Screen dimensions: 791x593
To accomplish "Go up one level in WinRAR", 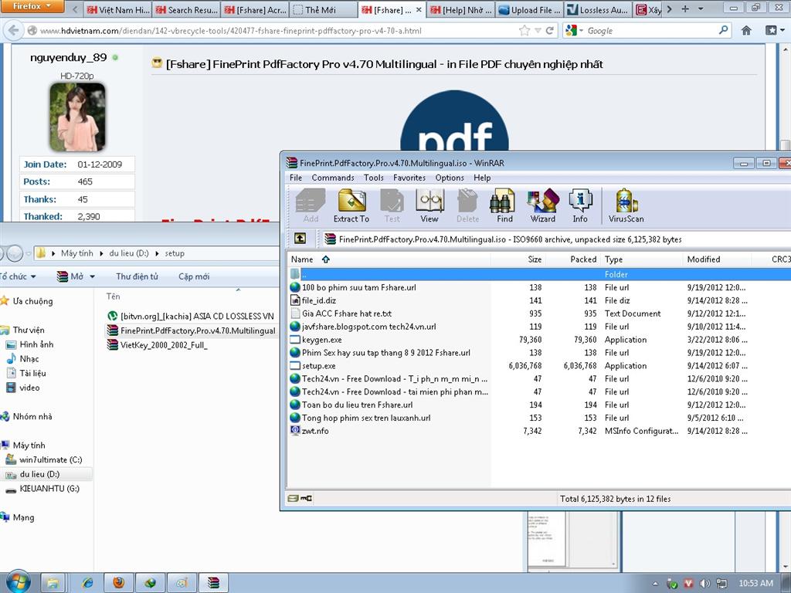I will click(300, 239).
